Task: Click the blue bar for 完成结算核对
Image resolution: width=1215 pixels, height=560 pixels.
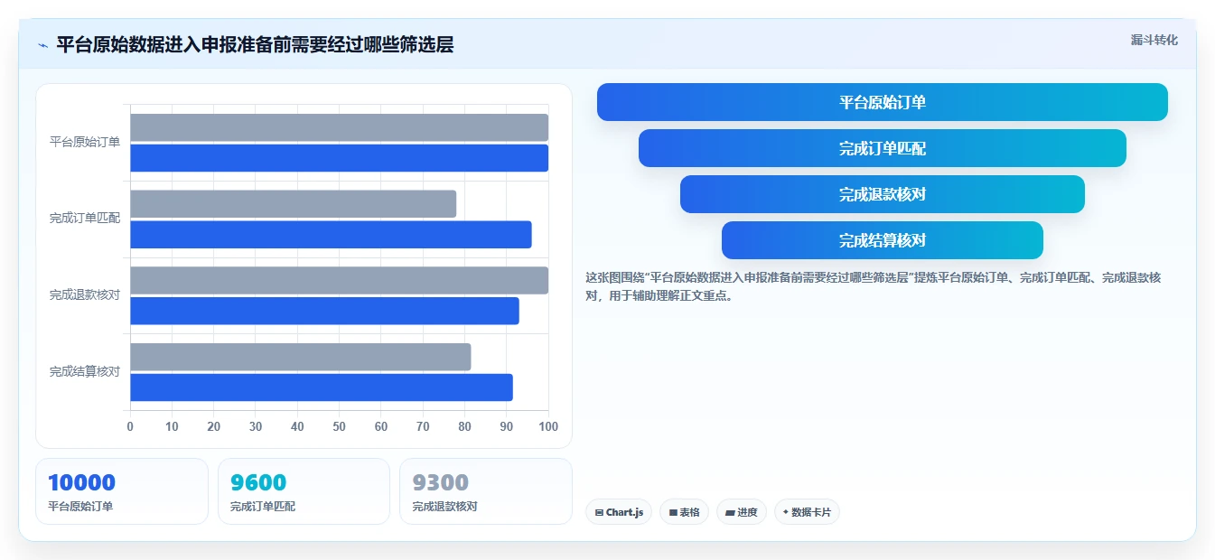Action: (322, 387)
